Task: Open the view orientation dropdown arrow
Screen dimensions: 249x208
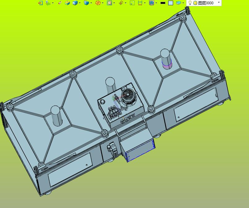Action: point(91,3)
